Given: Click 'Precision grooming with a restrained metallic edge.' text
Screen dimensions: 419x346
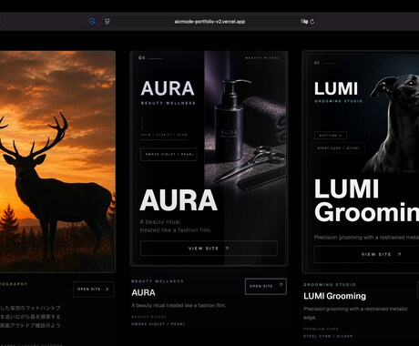Looking at the screenshot, I should tap(355, 313).
